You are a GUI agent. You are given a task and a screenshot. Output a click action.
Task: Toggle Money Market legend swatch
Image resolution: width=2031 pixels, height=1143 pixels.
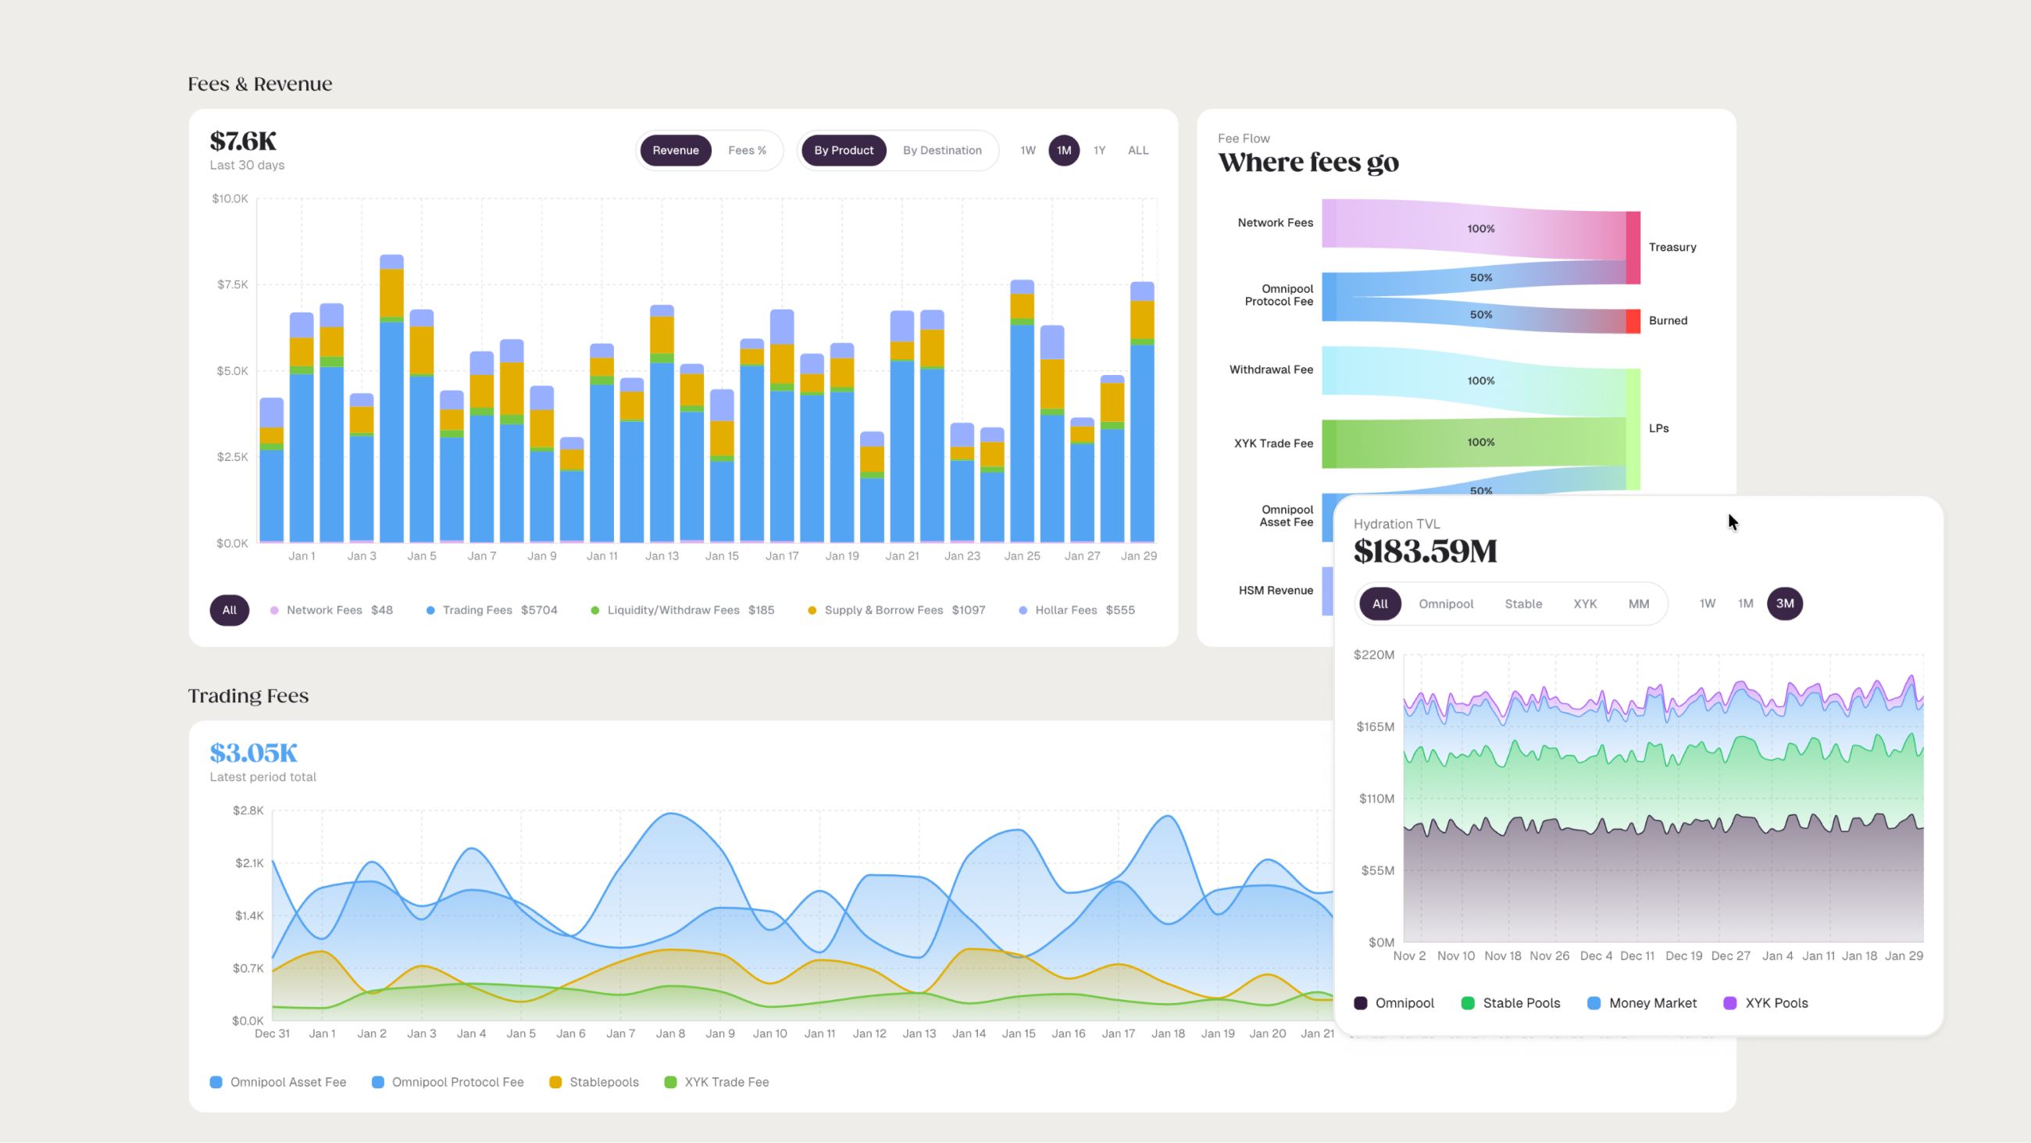coord(1594,1002)
